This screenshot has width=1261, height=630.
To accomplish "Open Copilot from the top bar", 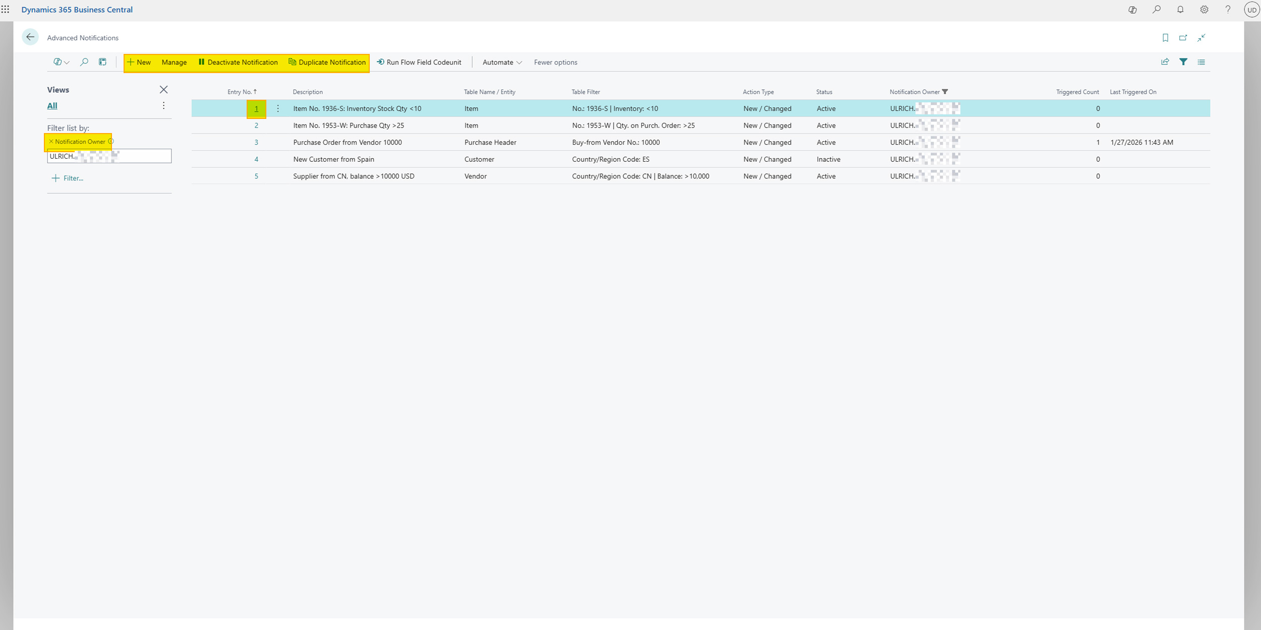I will pyautogui.click(x=1132, y=10).
